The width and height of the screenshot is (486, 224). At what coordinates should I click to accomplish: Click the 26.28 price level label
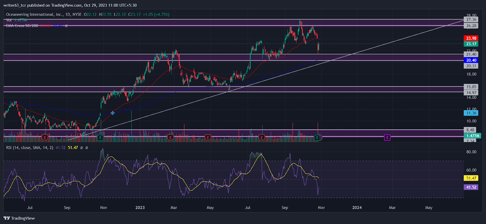471,26
